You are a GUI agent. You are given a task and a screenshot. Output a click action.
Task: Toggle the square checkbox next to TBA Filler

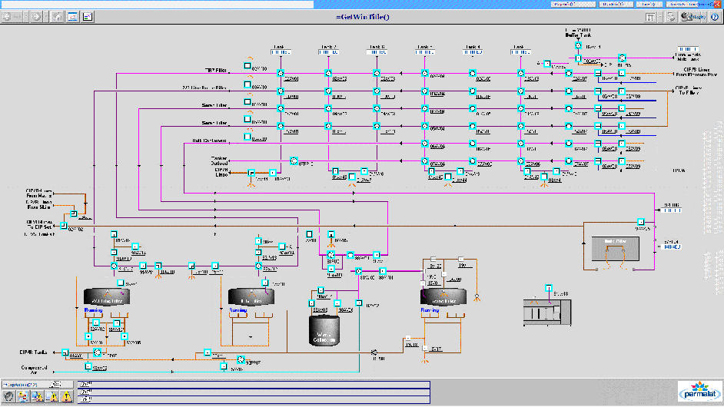(247, 66)
